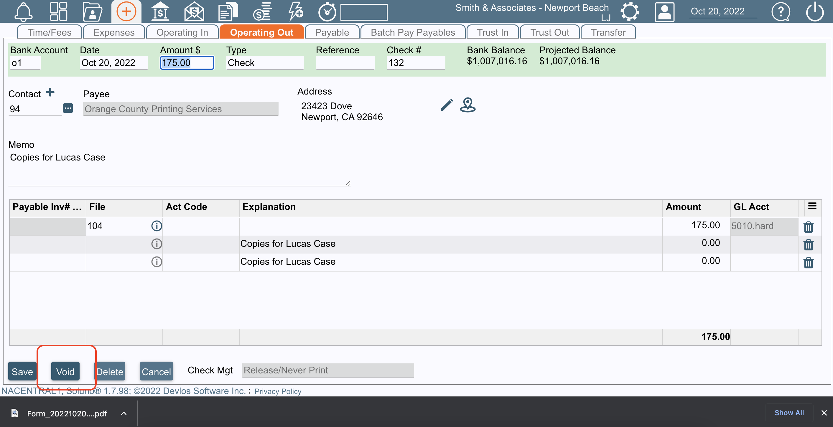The height and width of the screenshot is (427, 833).
Task: Click inside the Reference input field
Action: click(x=345, y=62)
